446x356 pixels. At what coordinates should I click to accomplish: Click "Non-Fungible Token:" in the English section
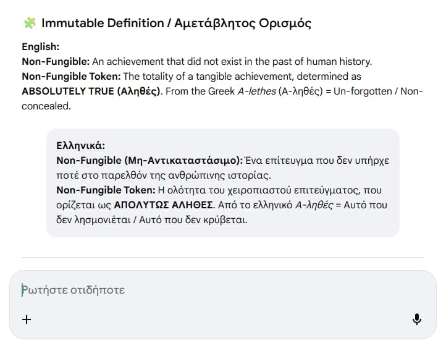click(71, 77)
